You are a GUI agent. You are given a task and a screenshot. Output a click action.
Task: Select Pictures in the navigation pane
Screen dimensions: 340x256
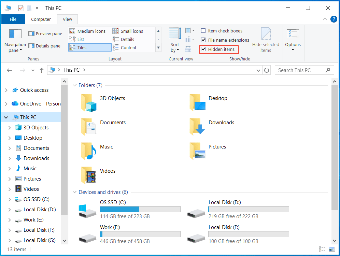[32, 179]
